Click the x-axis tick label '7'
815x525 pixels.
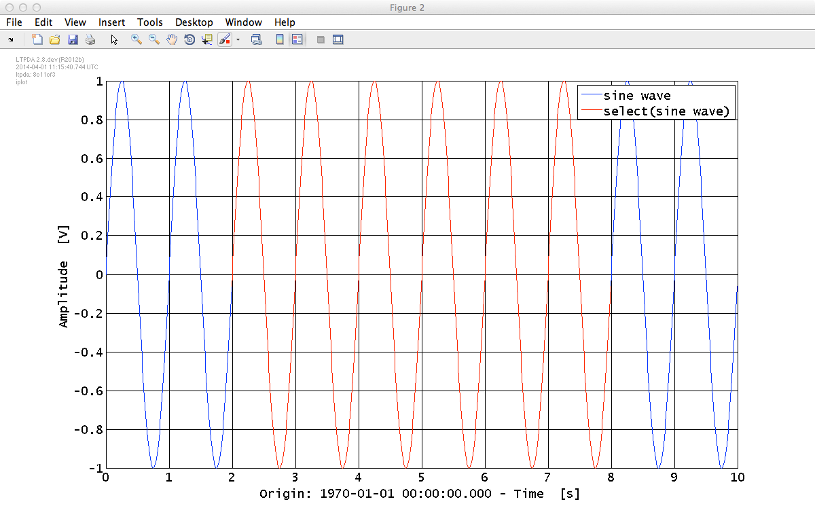tap(548, 477)
